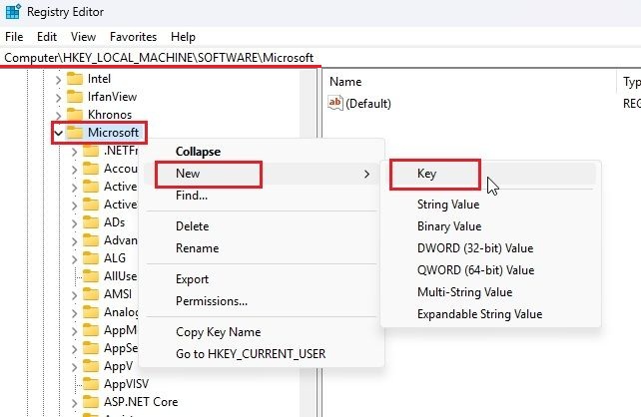Expand the ADs subkey
641x417 pixels.
coord(74,223)
